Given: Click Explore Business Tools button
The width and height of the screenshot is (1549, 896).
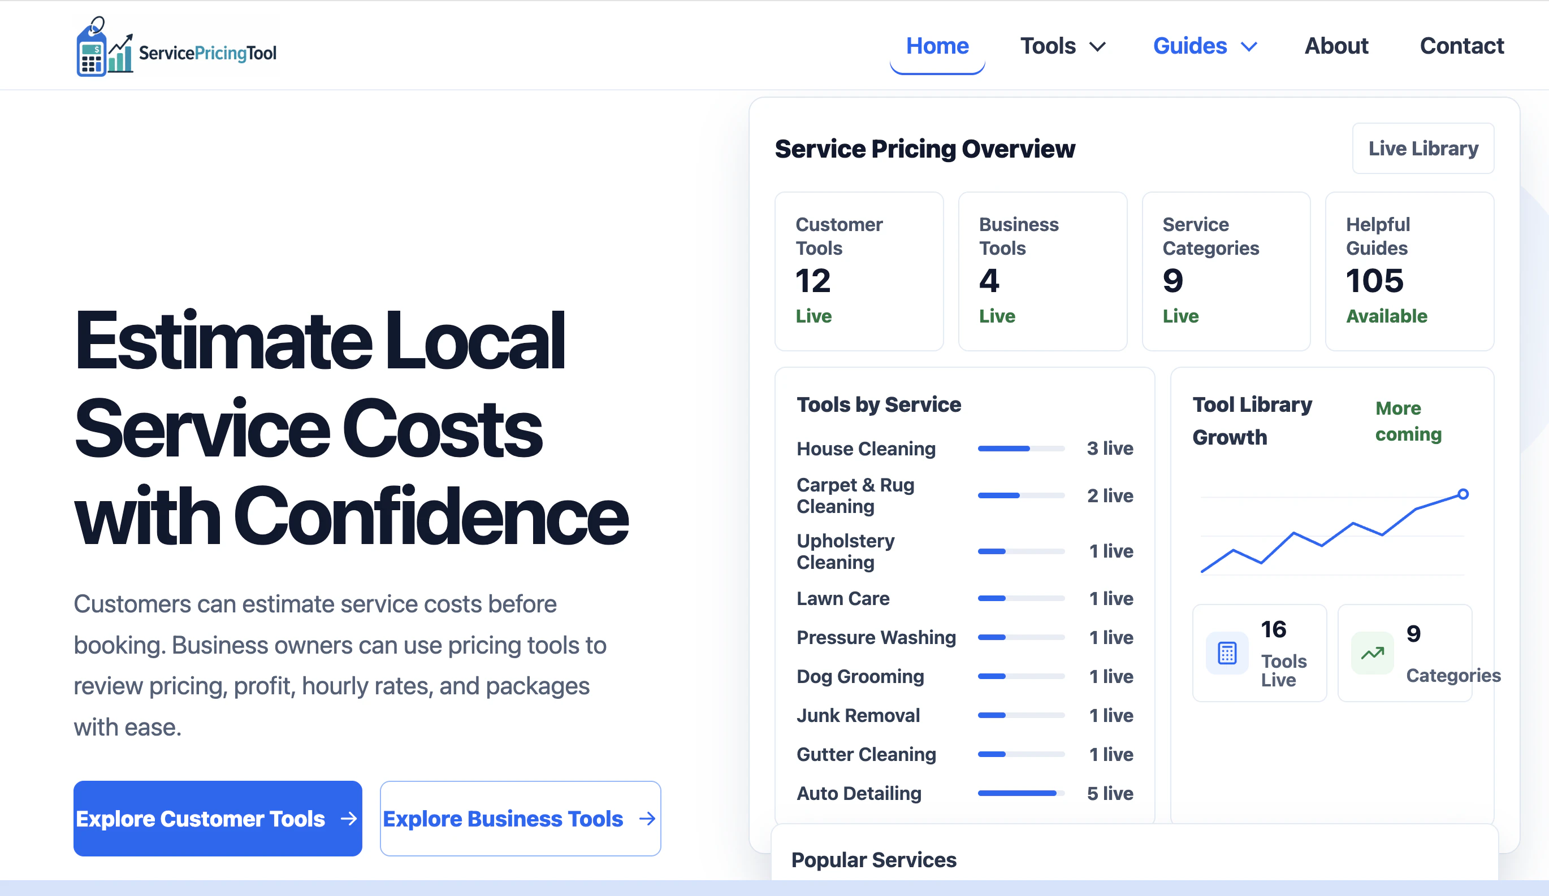Looking at the screenshot, I should (x=520, y=819).
